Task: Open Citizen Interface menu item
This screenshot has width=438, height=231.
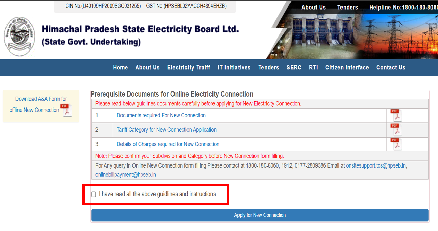Action: click(347, 68)
